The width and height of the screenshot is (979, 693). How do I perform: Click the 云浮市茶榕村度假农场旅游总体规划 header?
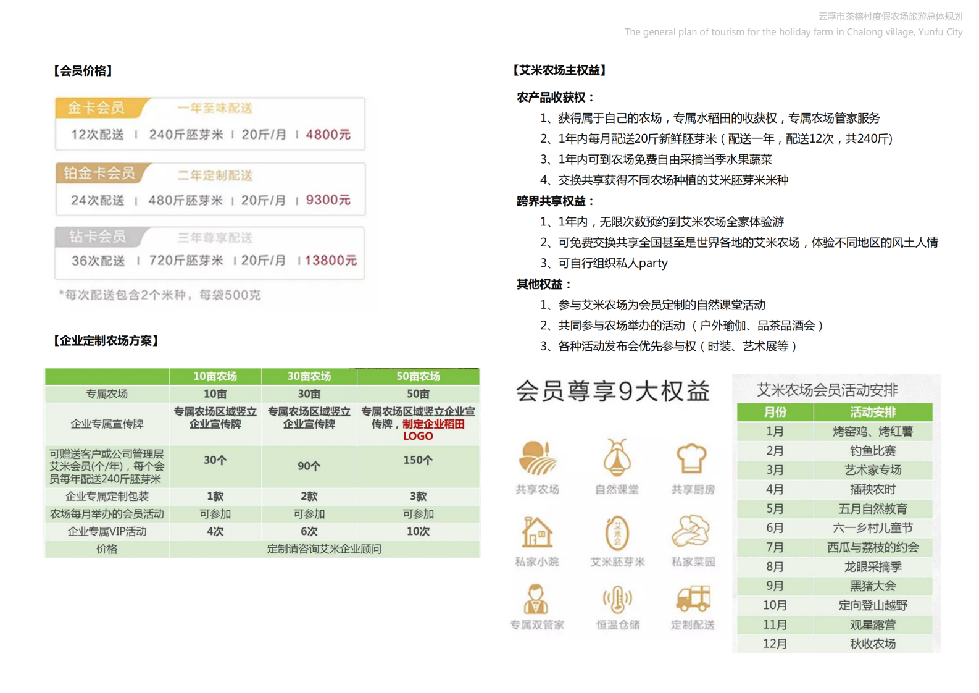pyautogui.click(x=890, y=17)
